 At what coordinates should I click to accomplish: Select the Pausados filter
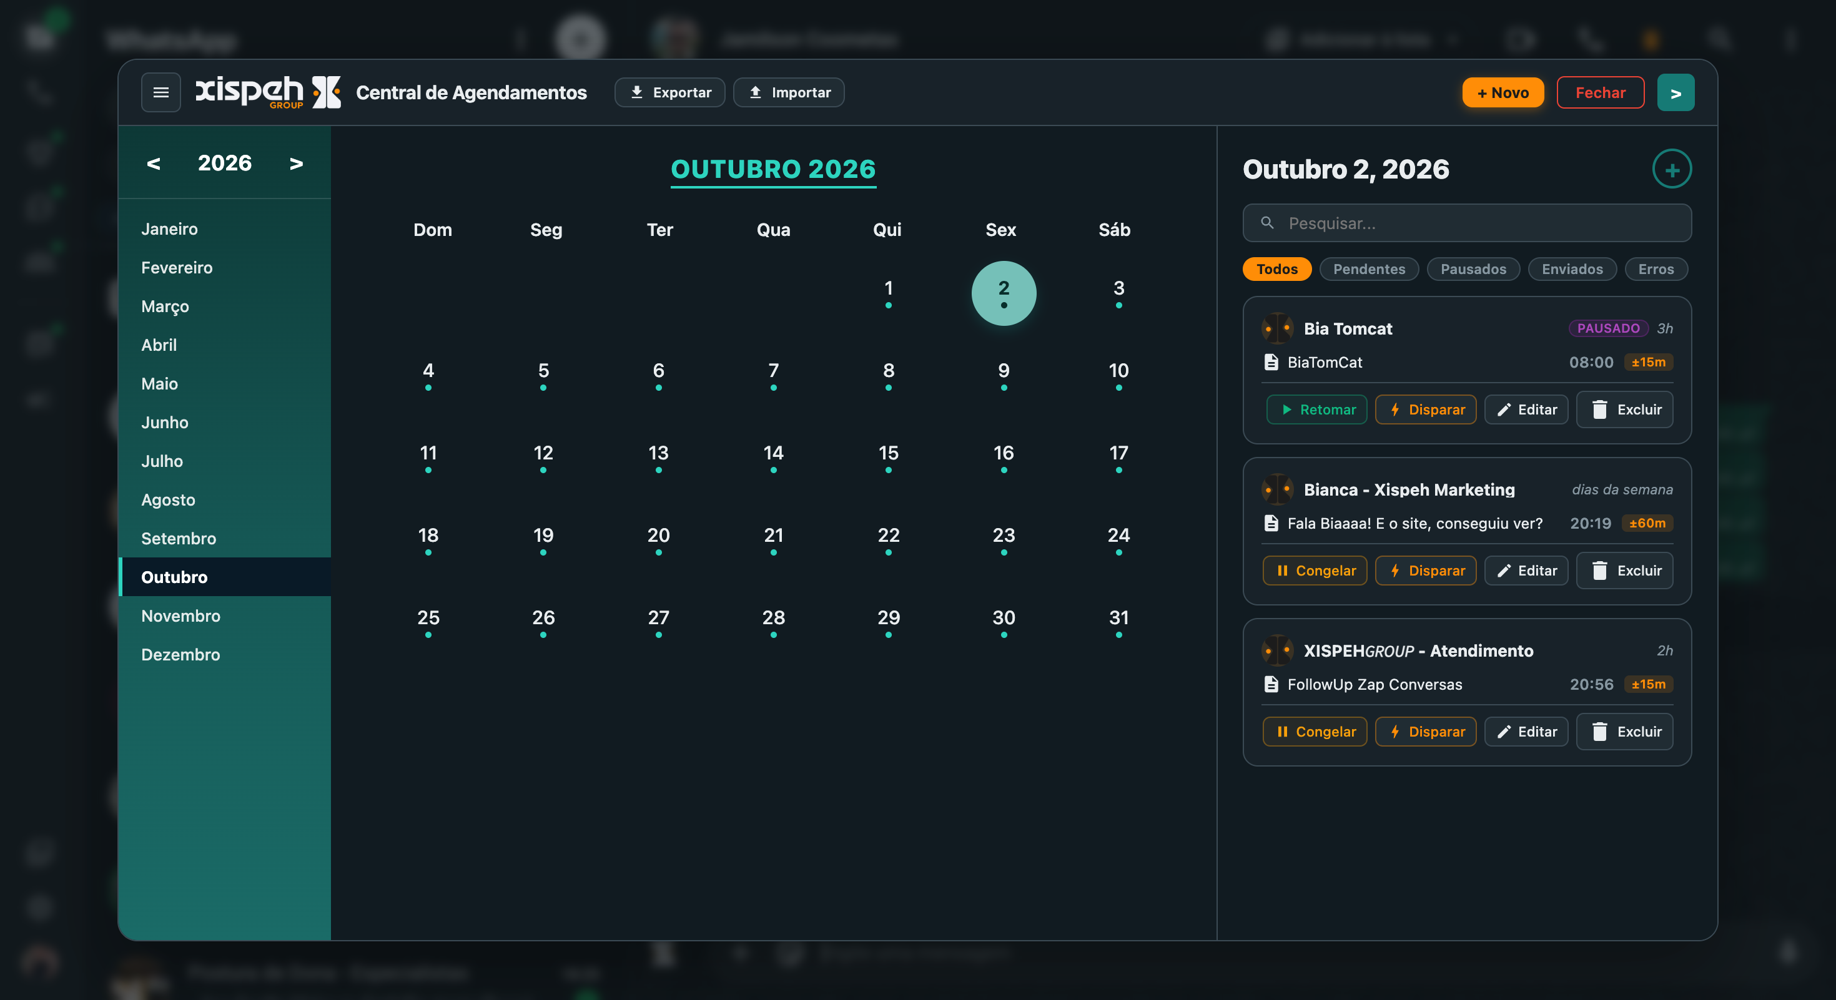pos(1473,269)
